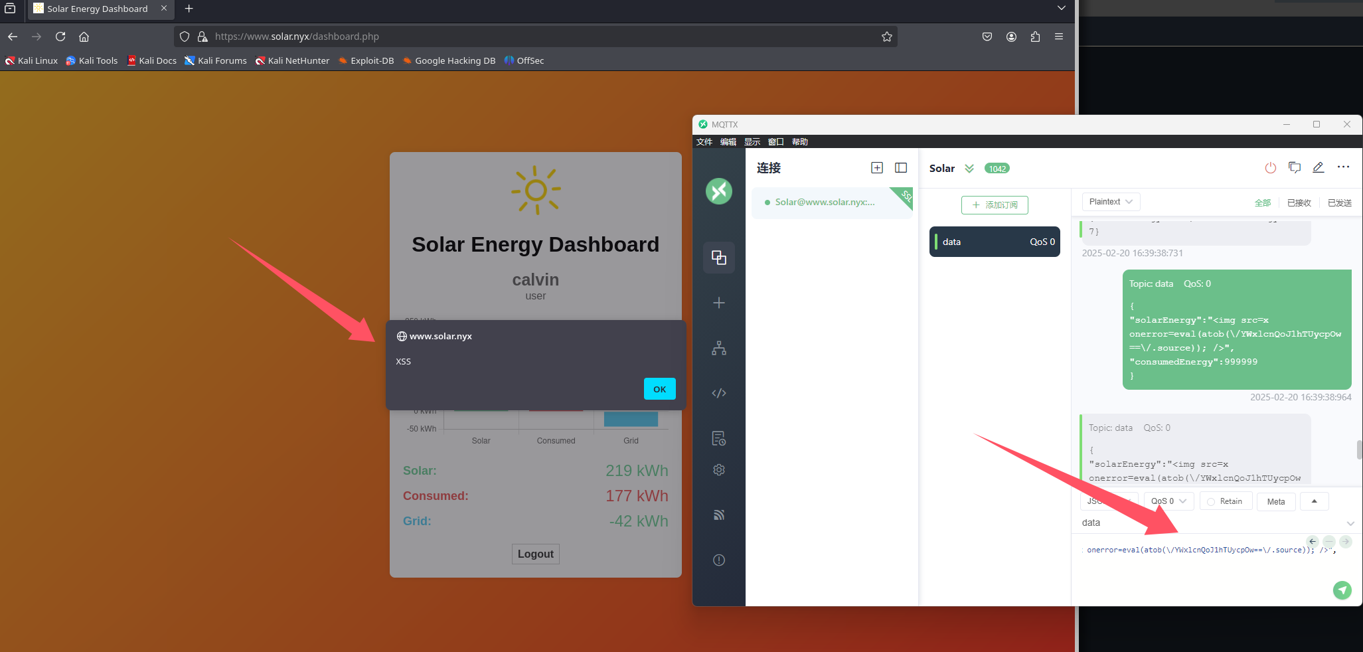Click the MQTTX send message icon
This screenshot has height=652, width=1363.
click(1342, 590)
